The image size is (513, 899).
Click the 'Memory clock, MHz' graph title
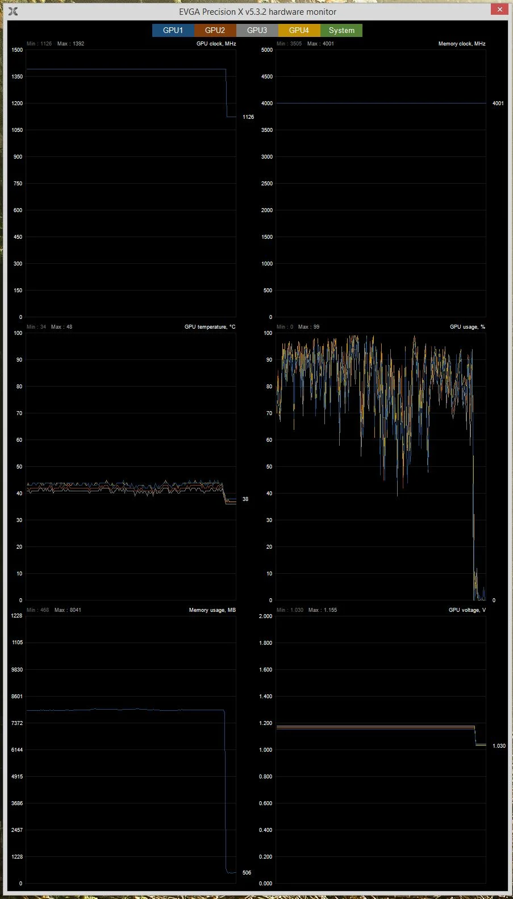coord(462,44)
